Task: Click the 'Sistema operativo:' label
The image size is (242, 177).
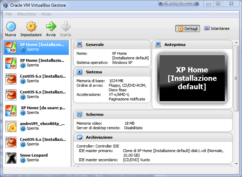Action: pos(92,63)
